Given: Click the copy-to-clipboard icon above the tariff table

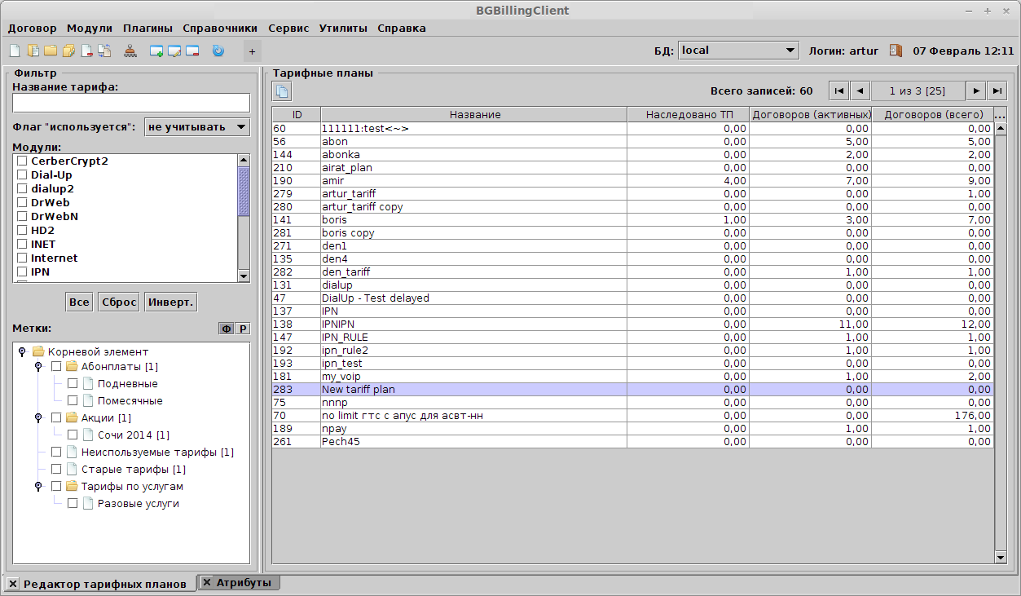Looking at the screenshot, I should tap(281, 91).
